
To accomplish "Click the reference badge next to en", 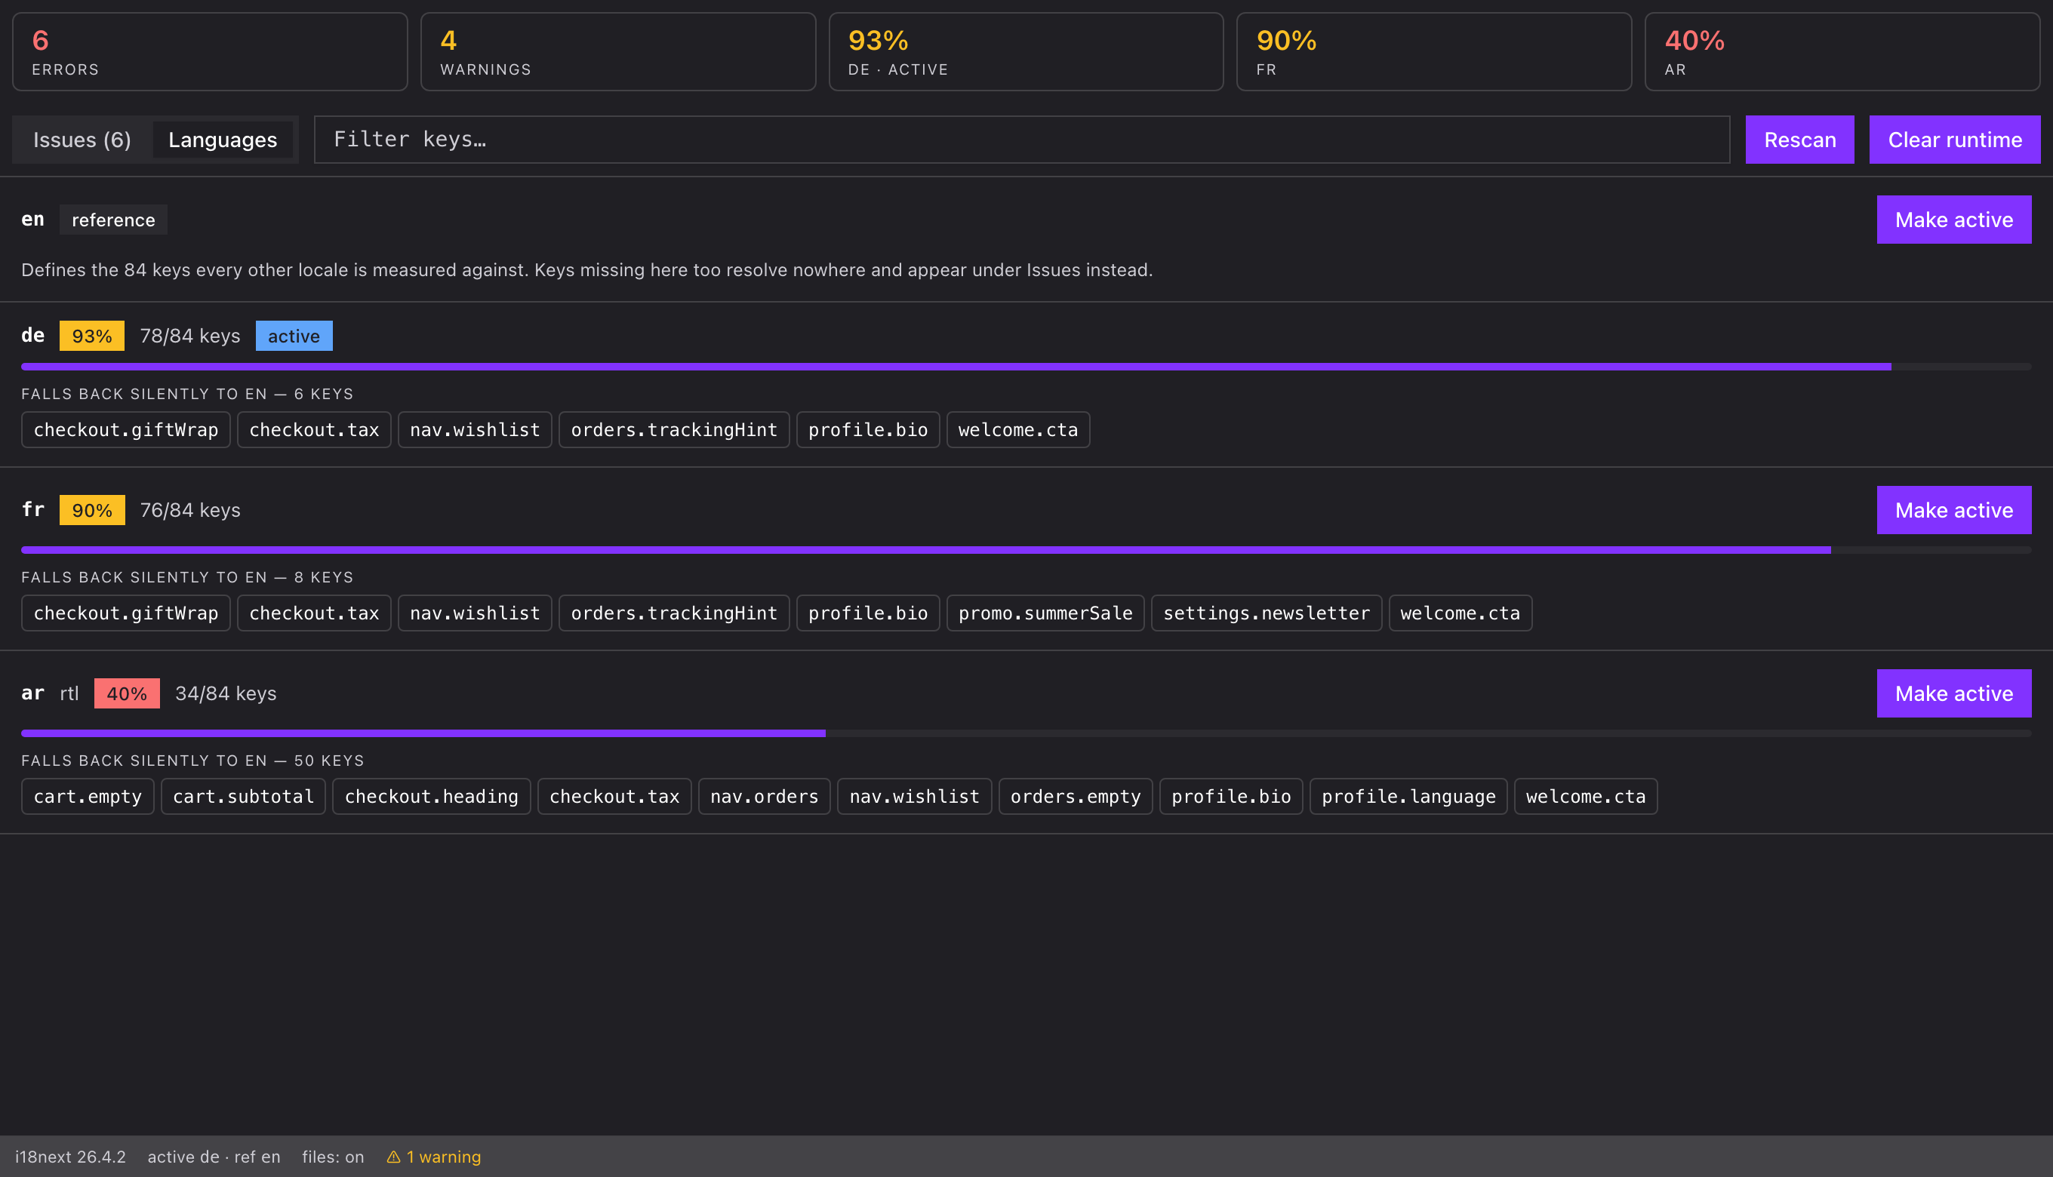I will pyautogui.click(x=113, y=220).
